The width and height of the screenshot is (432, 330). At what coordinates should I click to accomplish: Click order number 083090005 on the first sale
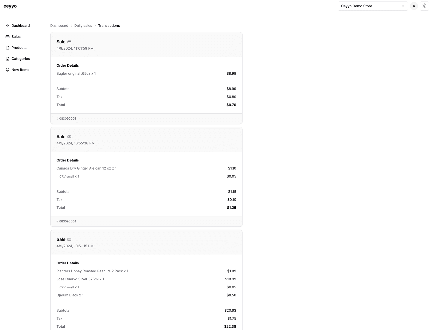[66, 118]
